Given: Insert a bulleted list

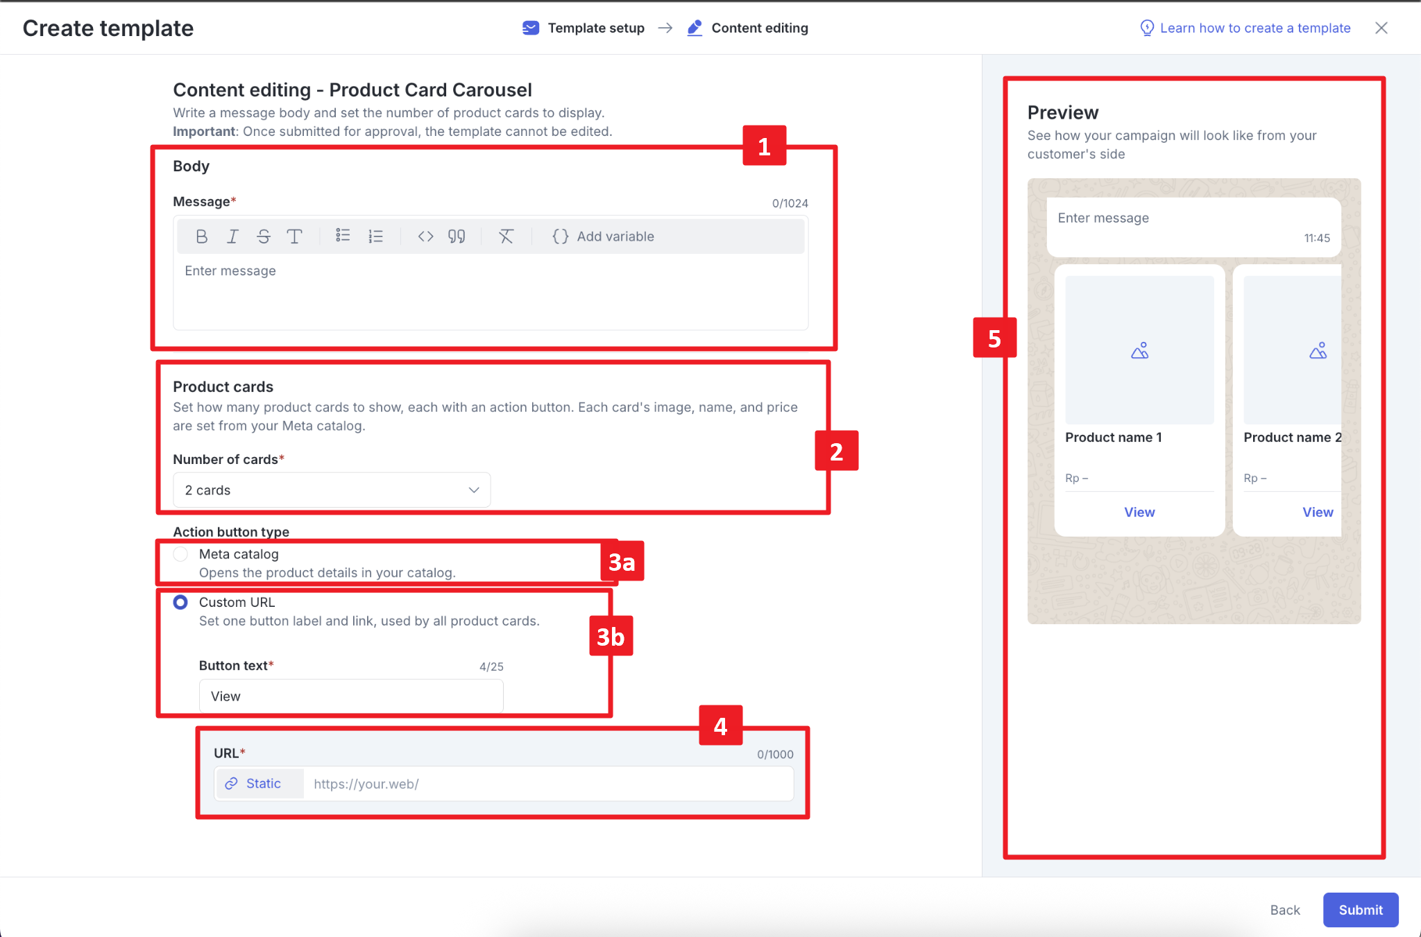Looking at the screenshot, I should 343,237.
